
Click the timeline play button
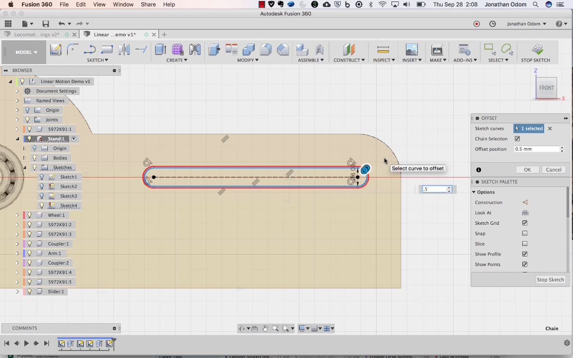point(26,343)
